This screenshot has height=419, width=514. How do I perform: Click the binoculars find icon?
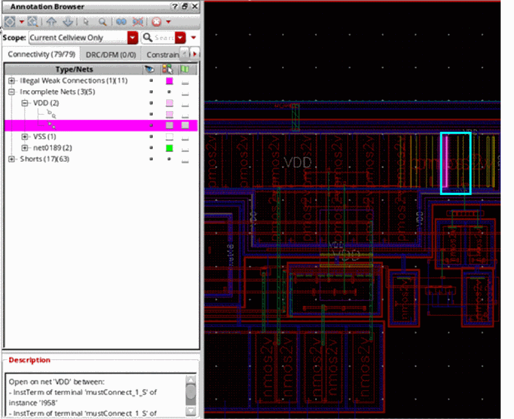tap(121, 22)
